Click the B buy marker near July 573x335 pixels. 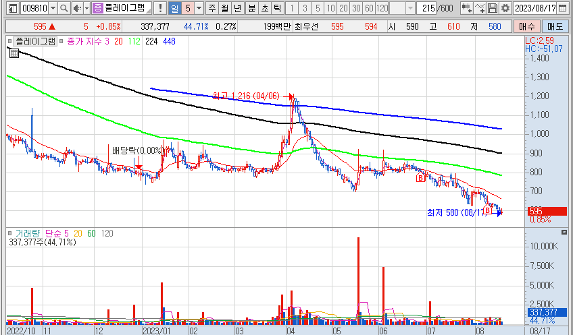pos(420,177)
